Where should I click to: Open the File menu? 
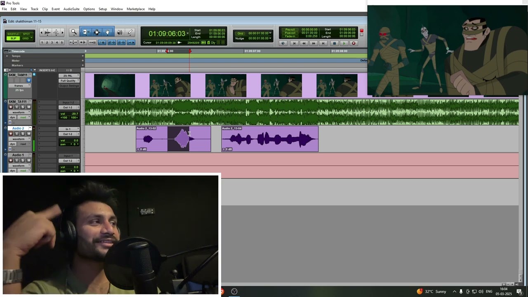click(5, 9)
